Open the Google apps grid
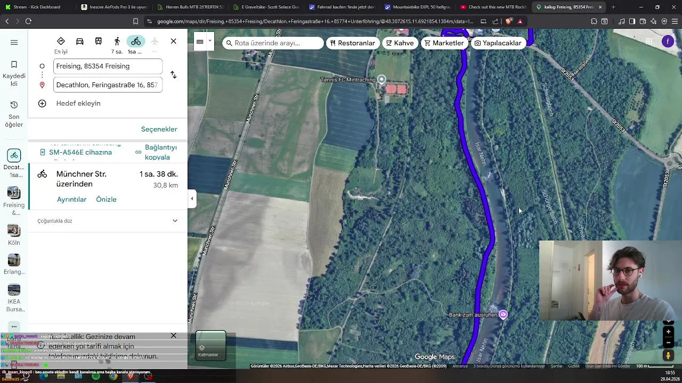This screenshot has width=682, height=383. pos(649,41)
